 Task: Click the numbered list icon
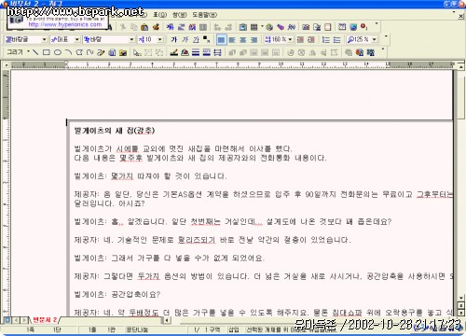point(326,39)
